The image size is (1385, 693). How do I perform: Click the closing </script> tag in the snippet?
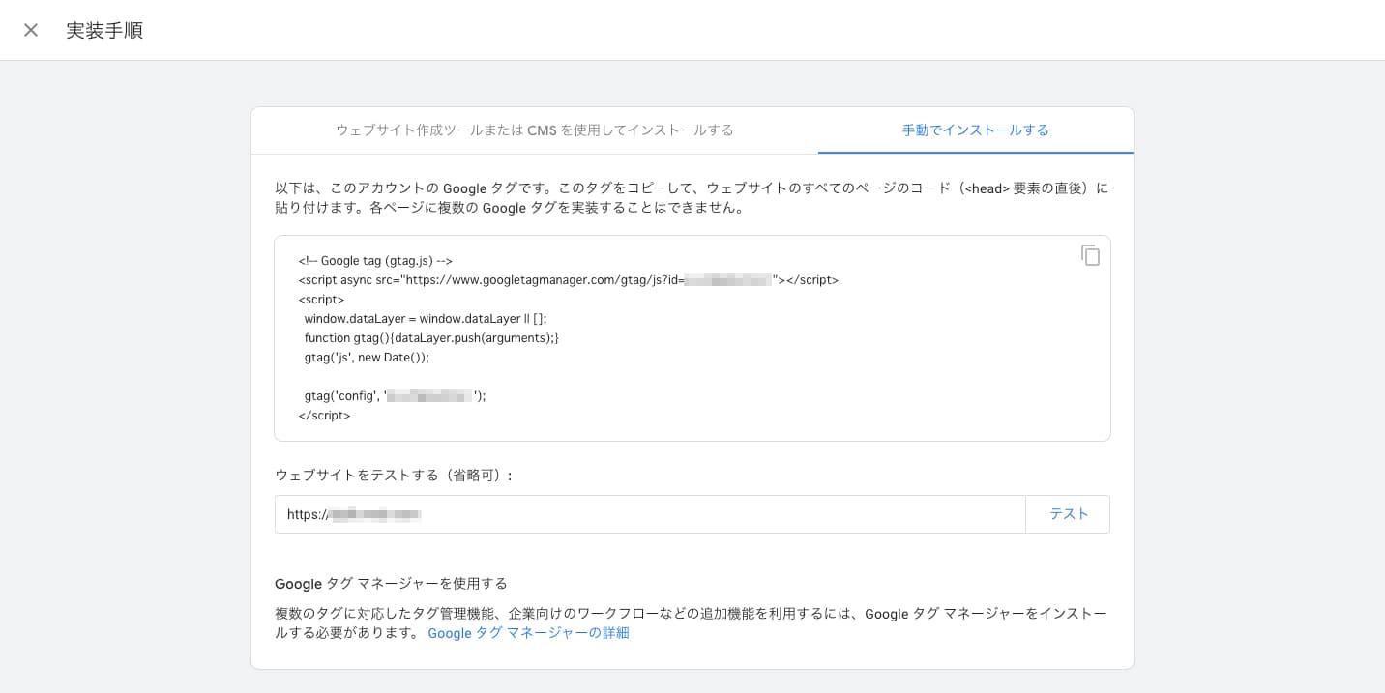(x=324, y=415)
